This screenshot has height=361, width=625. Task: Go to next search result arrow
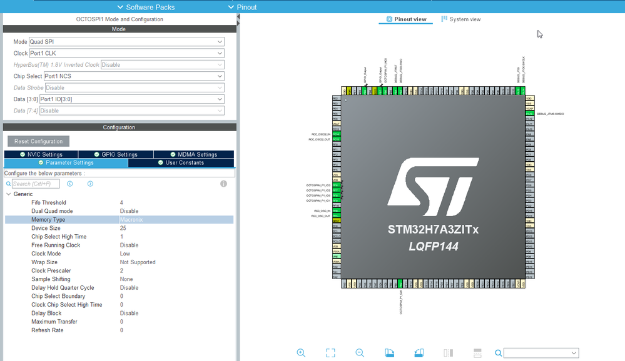click(91, 184)
